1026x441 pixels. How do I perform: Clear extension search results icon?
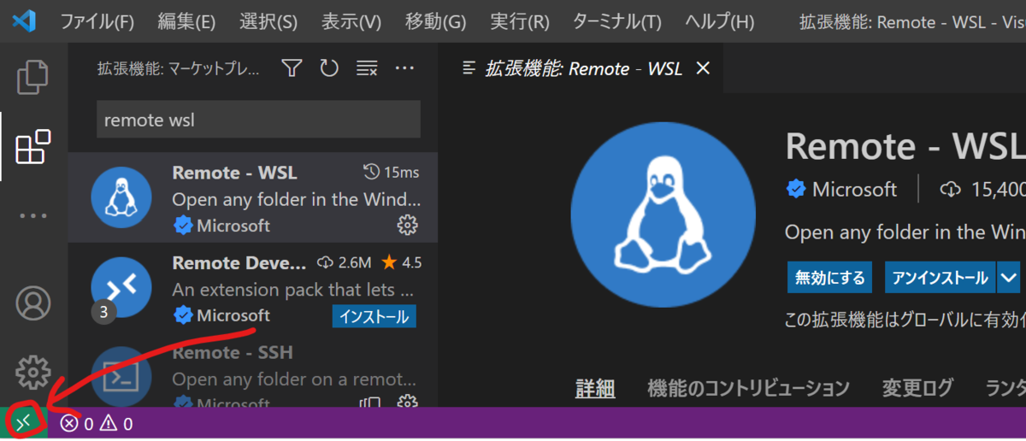367,68
